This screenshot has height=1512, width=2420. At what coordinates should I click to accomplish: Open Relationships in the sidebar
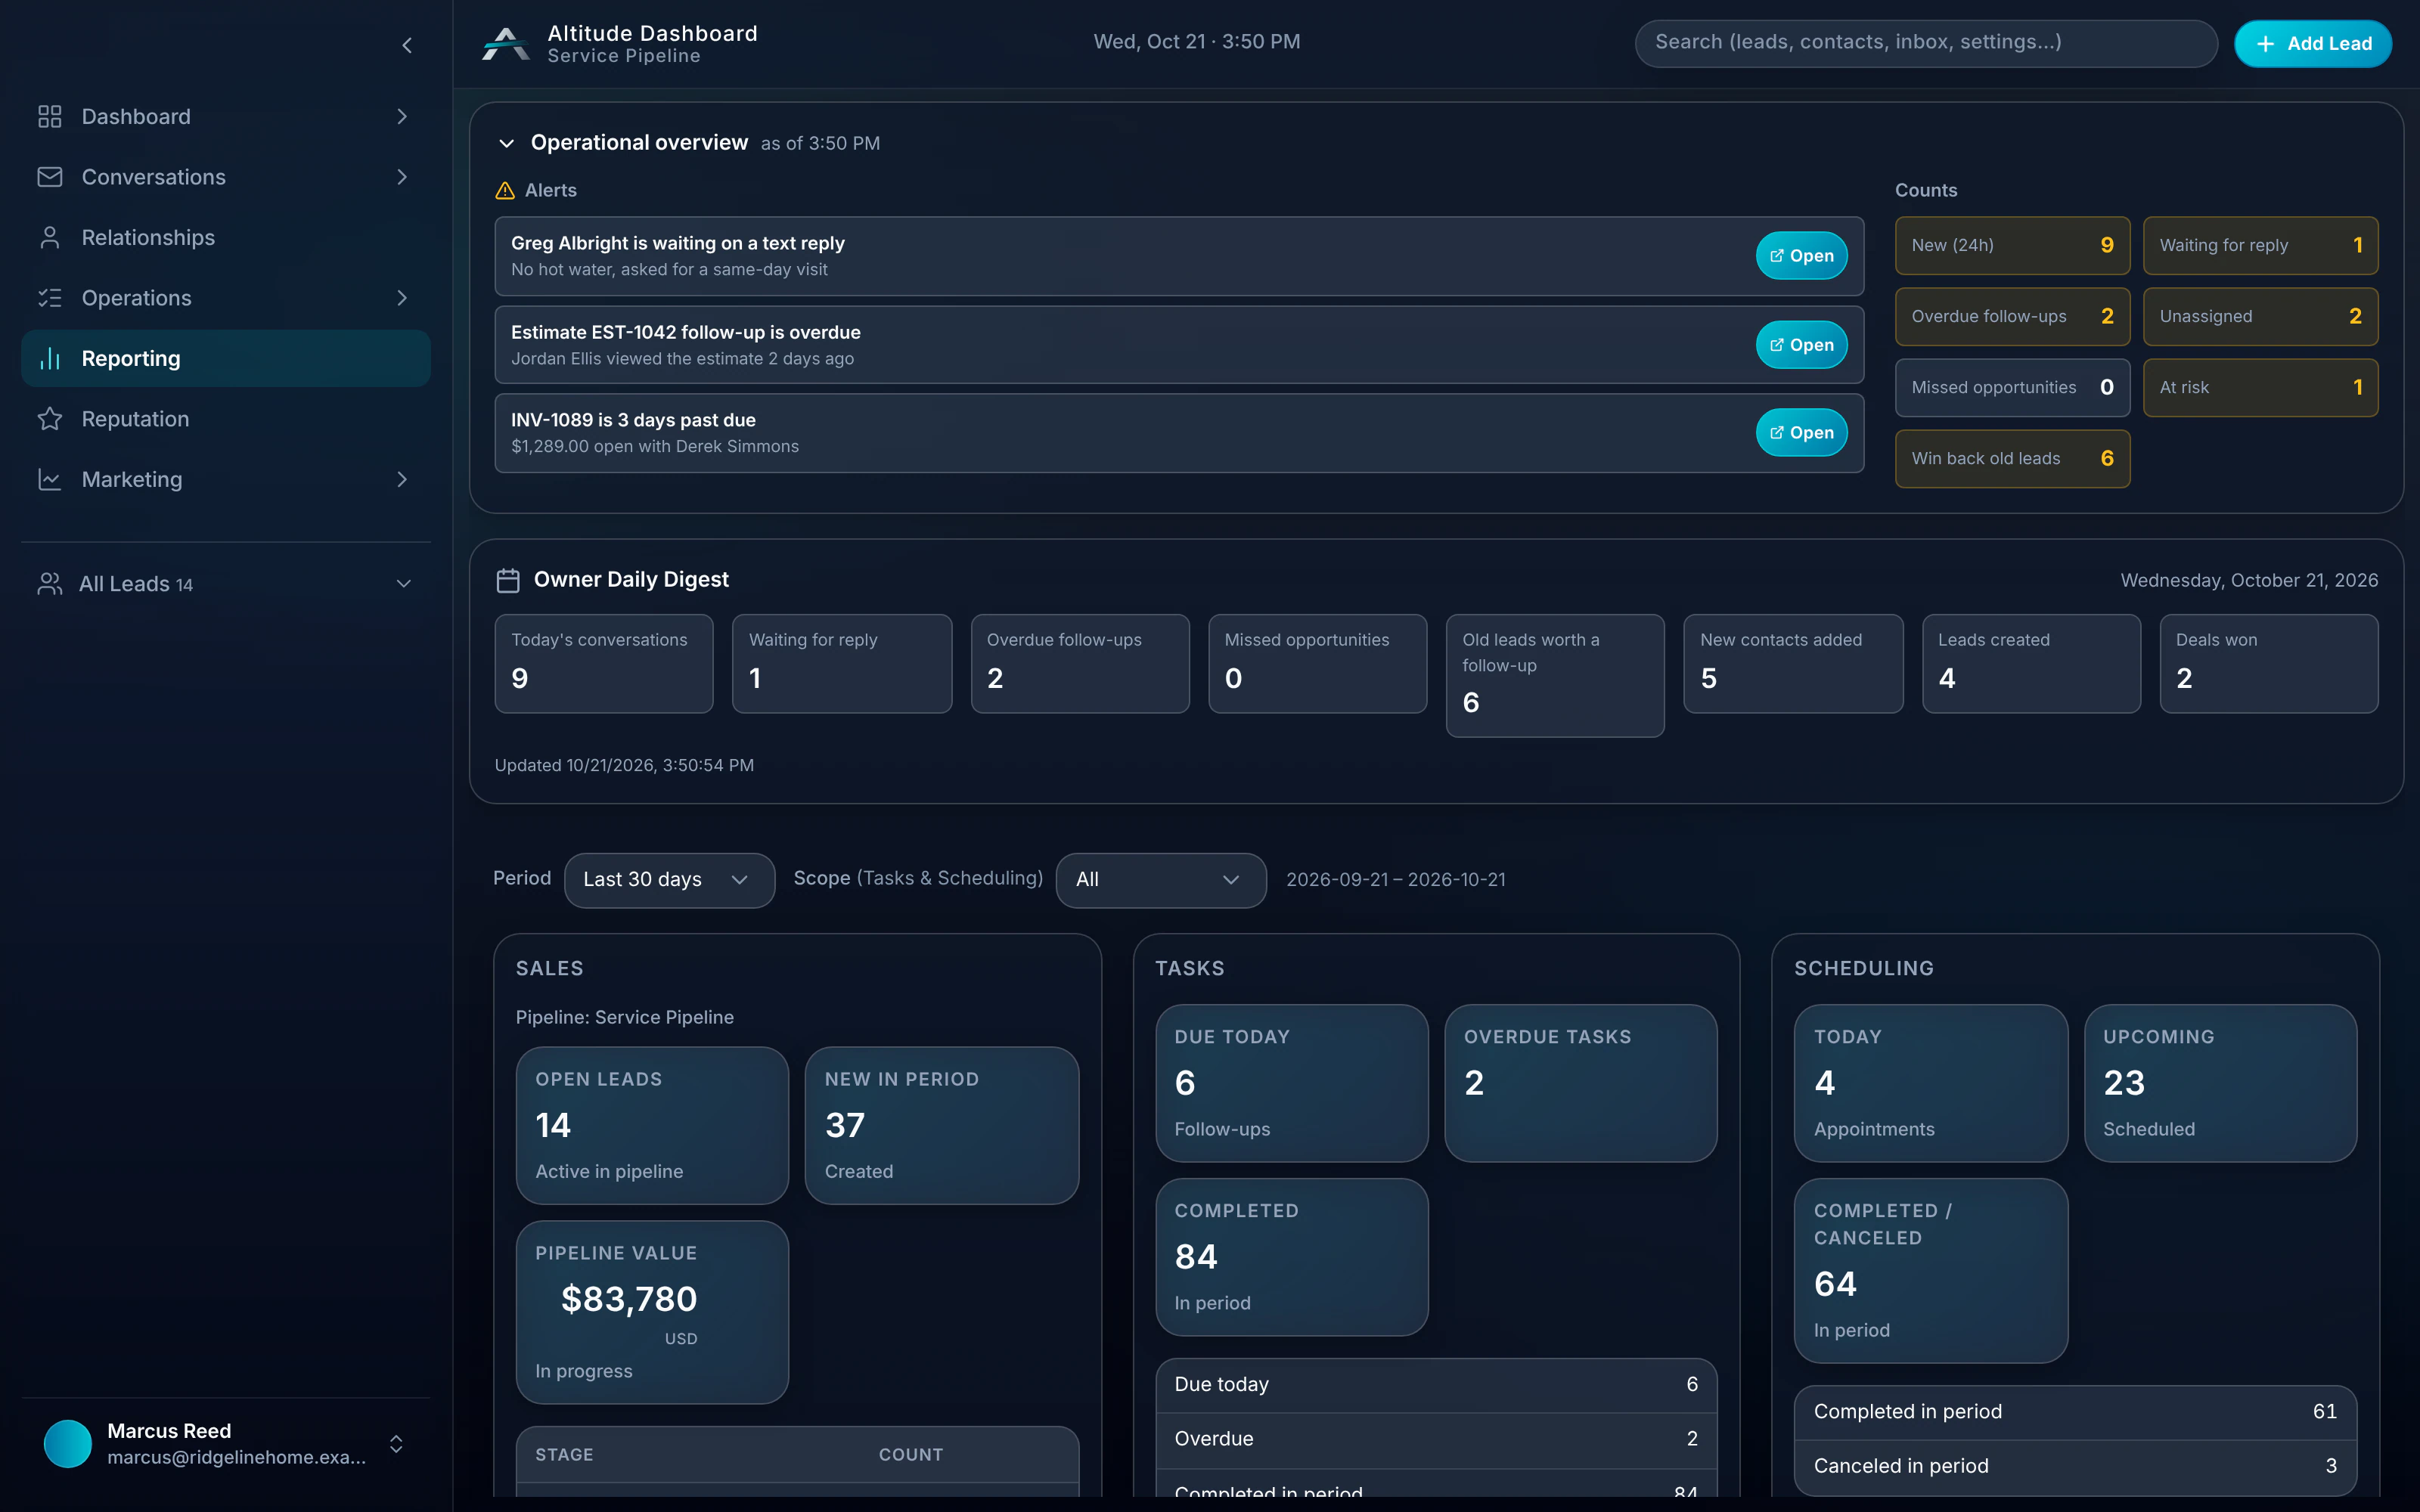coord(226,238)
